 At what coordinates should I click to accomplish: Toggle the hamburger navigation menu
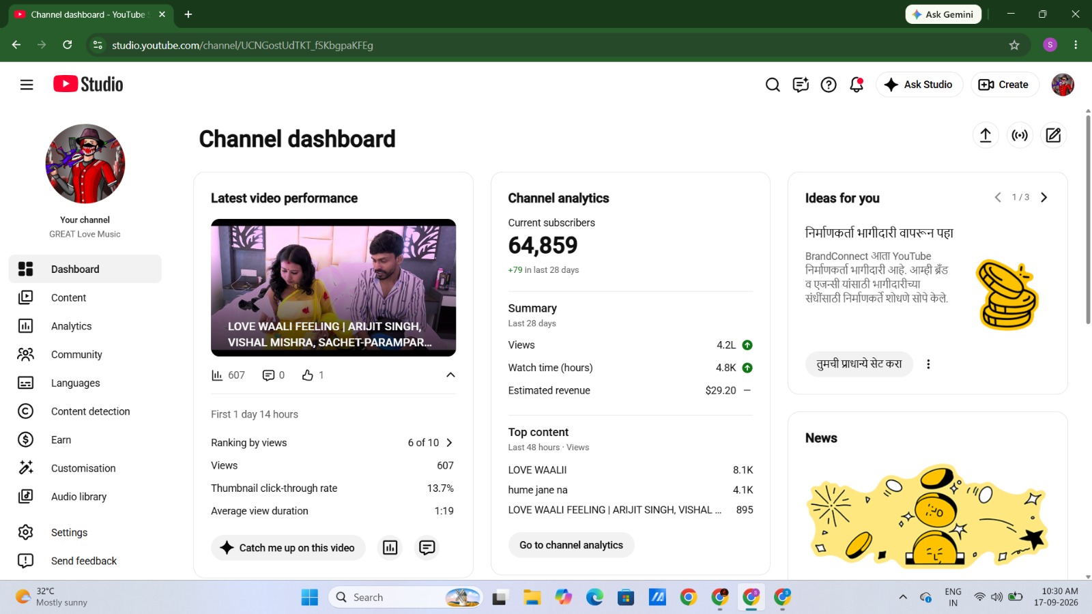point(27,85)
